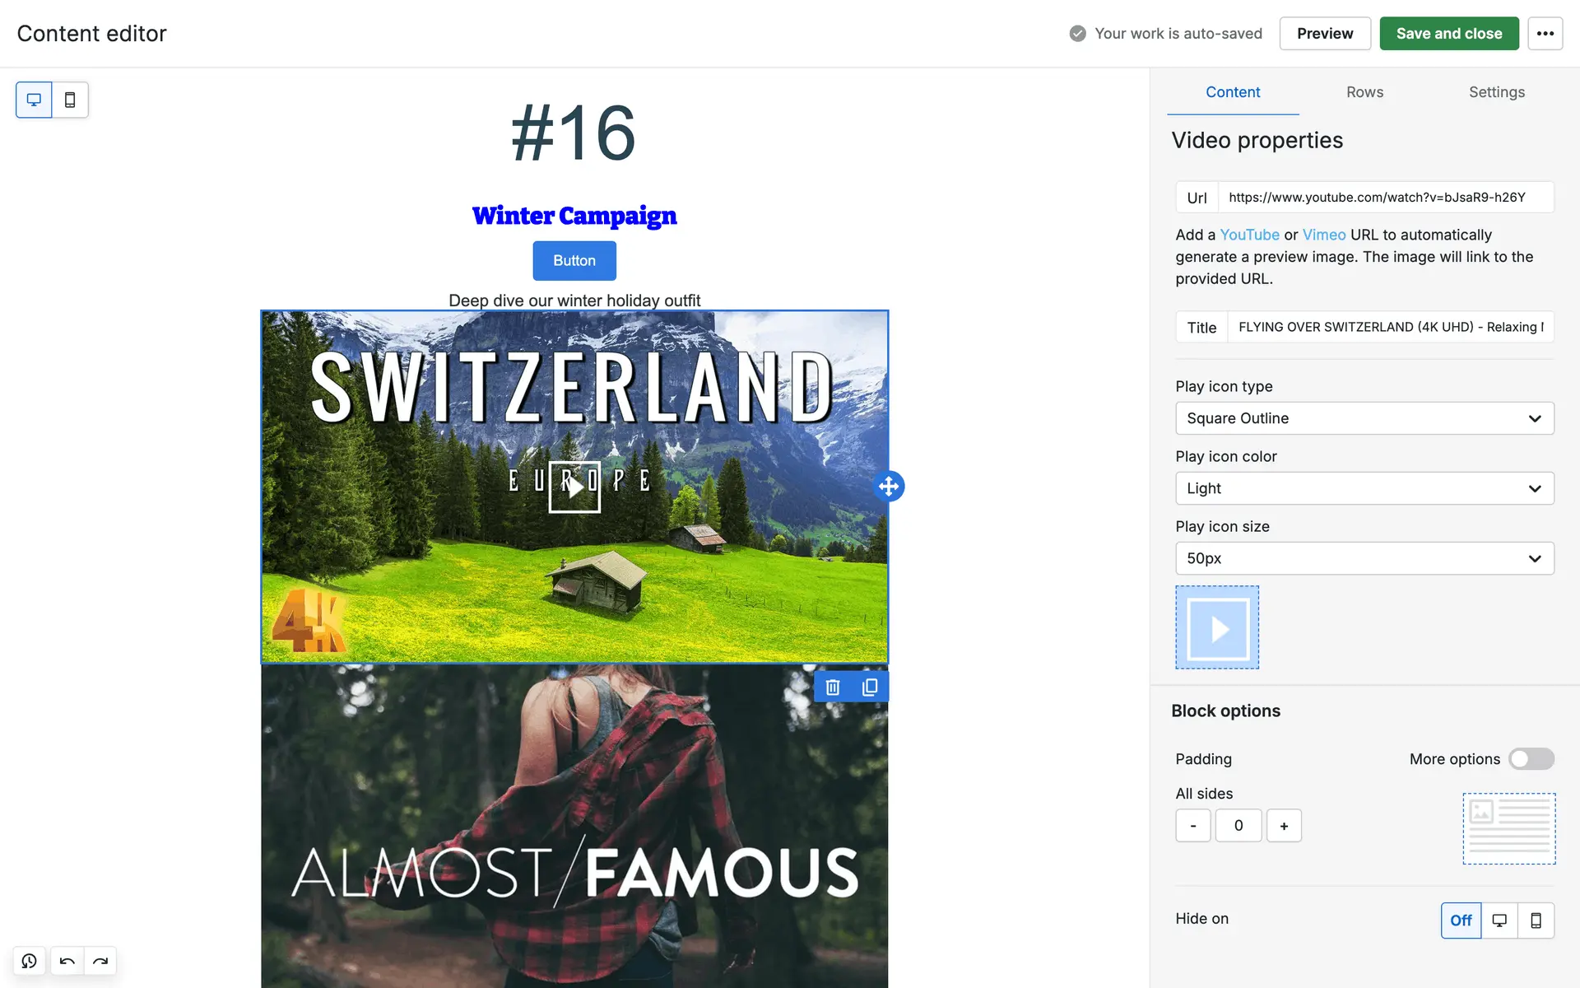Open the revision history icon

(30, 961)
